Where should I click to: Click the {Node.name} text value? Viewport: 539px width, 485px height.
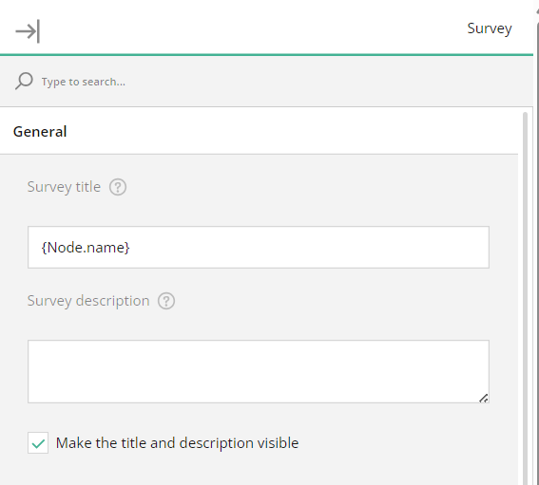point(86,248)
